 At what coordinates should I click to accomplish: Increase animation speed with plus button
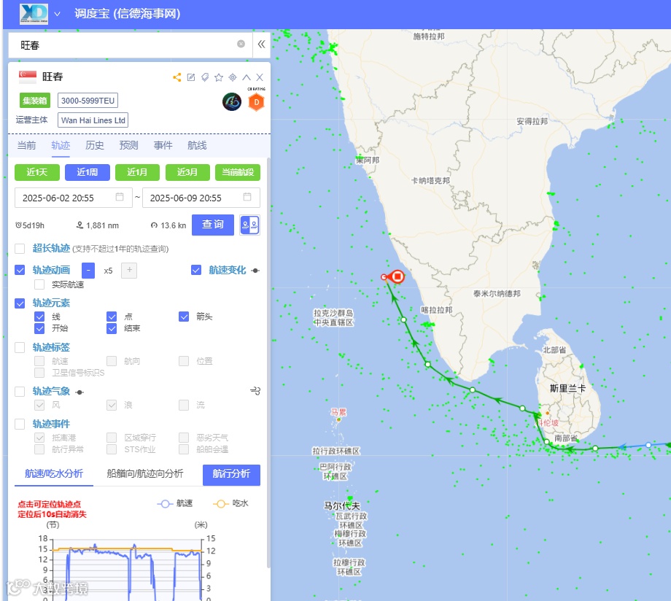point(129,271)
